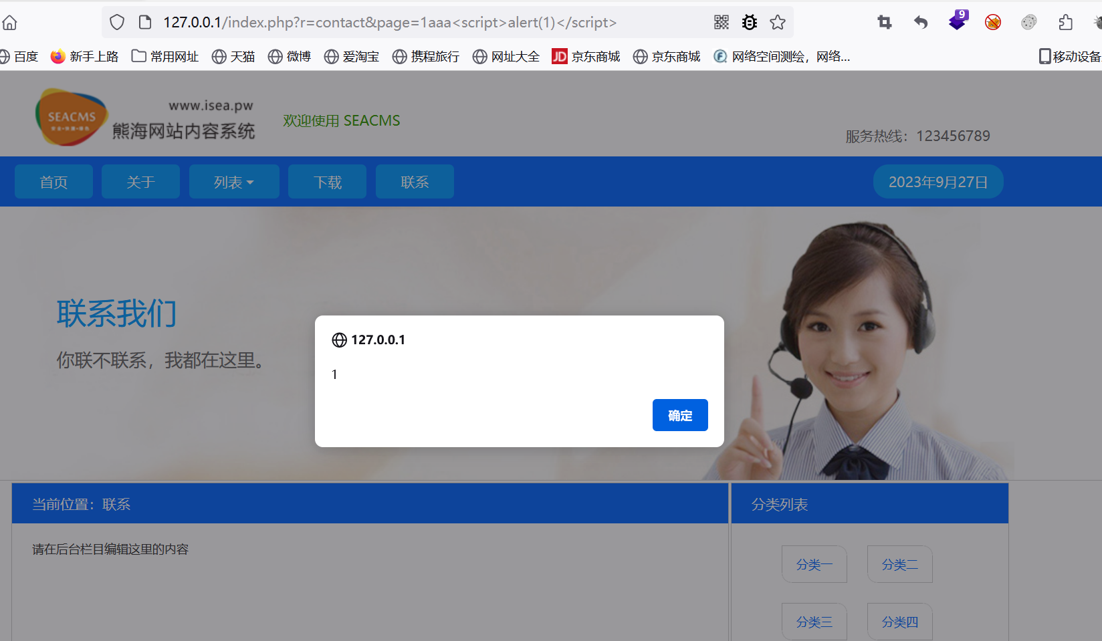Select 首页 in the navigation menu
Viewport: 1102px width, 641px height.
53,181
